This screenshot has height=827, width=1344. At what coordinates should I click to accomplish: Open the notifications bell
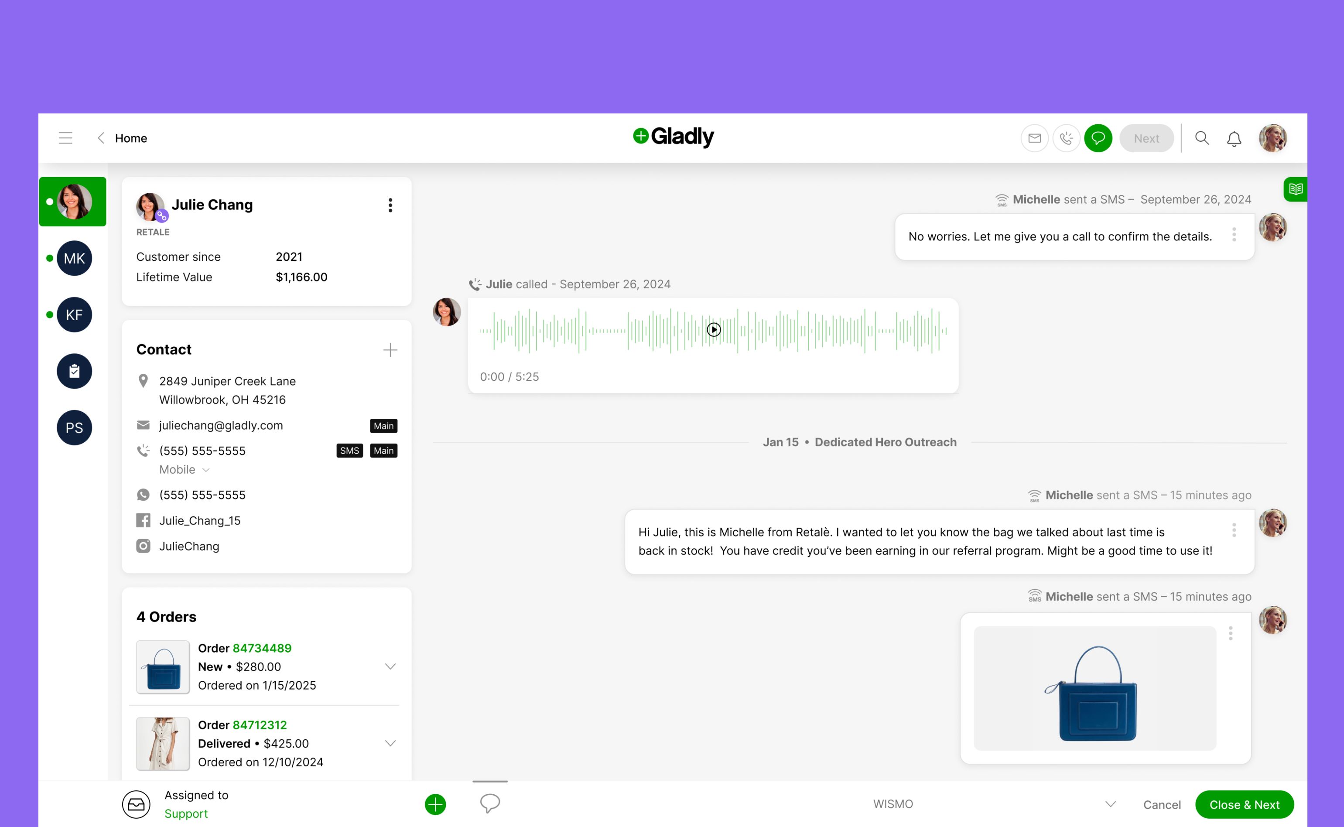(x=1234, y=139)
